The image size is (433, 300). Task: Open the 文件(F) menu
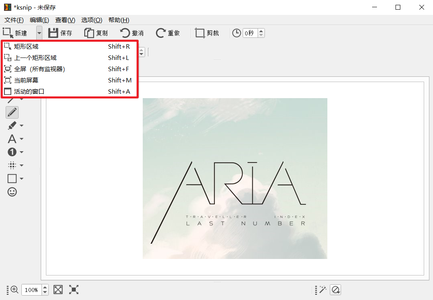coord(14,20)
